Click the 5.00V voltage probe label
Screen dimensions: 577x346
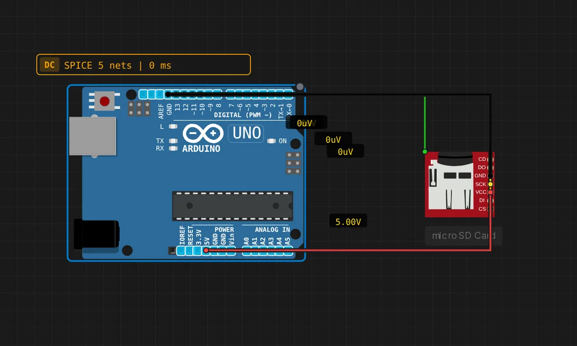348,222
